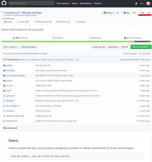
Task: Fork the repository
Action: coord(142,13)
